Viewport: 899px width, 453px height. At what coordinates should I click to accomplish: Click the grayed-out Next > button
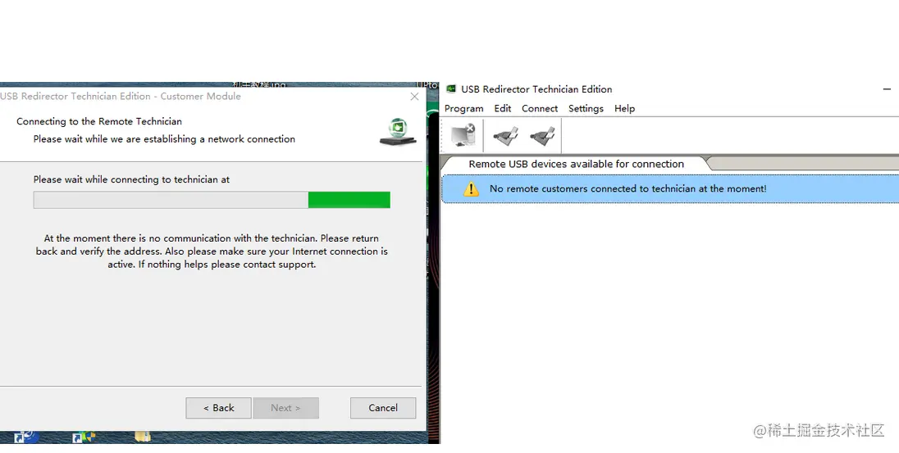pyautogui.click(x=285, y=408)
